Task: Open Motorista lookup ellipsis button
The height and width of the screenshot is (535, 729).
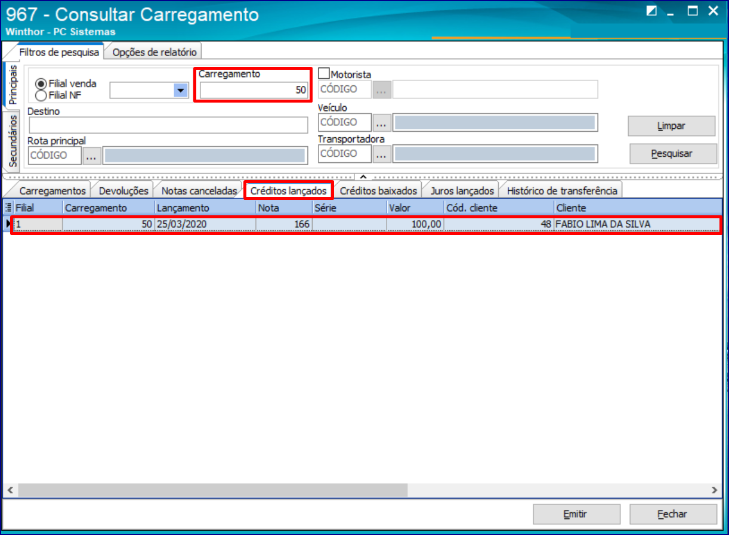Action: click(x=382, y=89)
